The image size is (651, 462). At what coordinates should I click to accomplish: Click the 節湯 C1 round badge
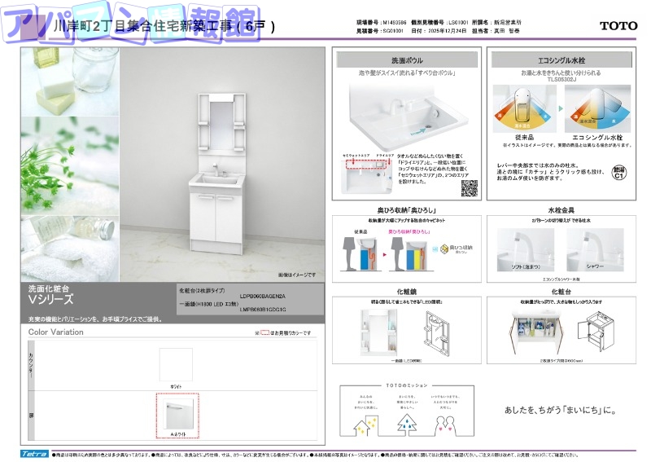point(618,172)
